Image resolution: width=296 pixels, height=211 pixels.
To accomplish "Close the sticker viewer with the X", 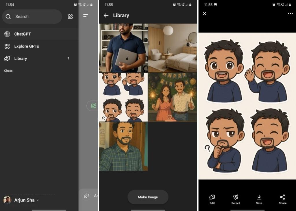I will pos(205,14).
